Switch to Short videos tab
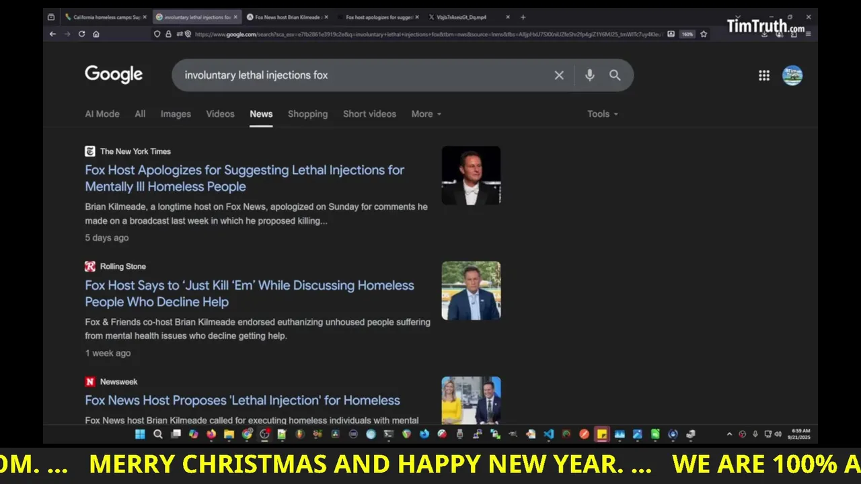861x484 pixels. point(369,114)
